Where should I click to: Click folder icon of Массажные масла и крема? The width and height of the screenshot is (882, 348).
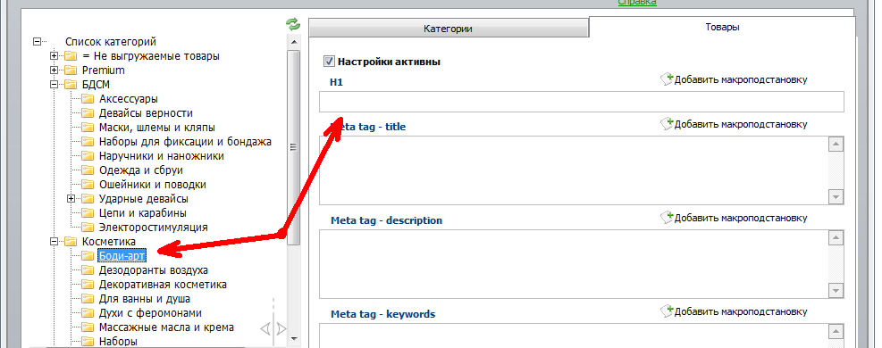click(88, 327)
